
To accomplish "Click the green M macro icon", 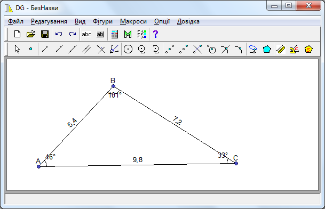I will [128, 34].
